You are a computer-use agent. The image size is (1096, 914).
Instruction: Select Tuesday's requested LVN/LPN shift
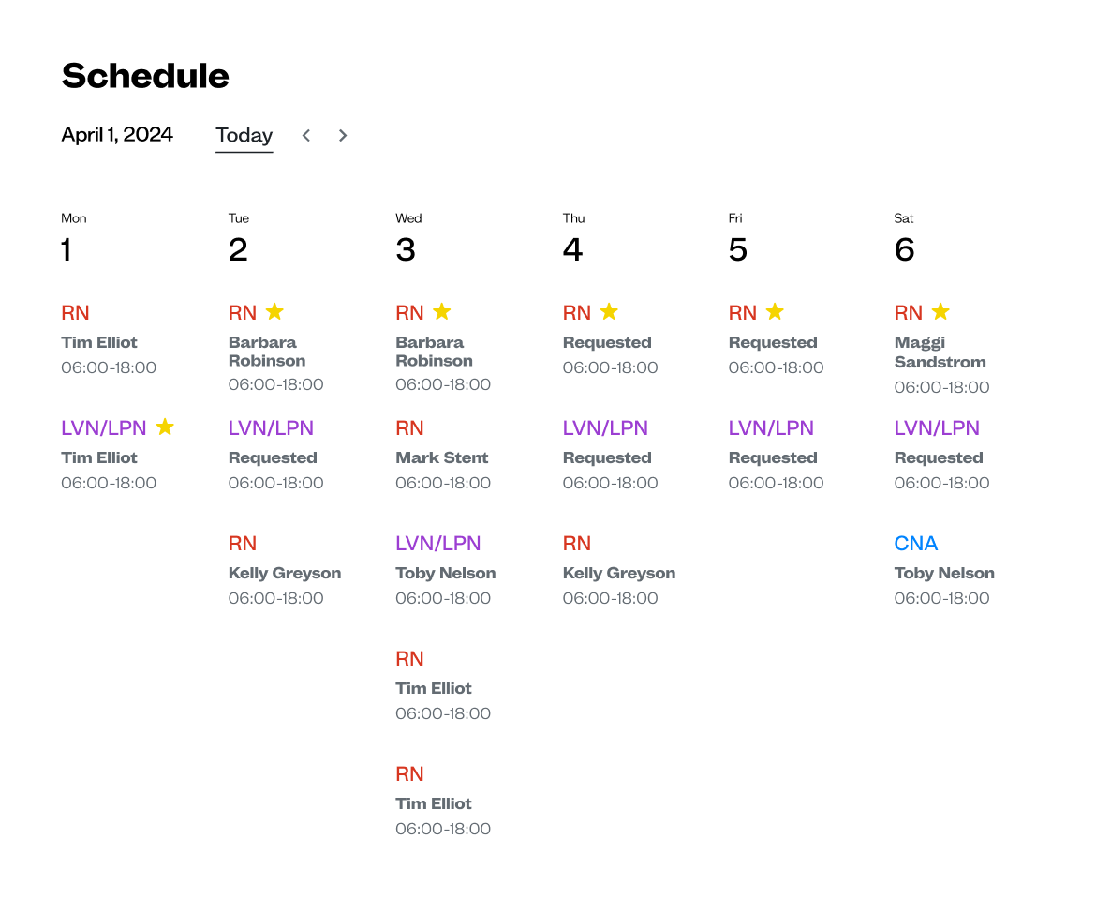(274, 457)
